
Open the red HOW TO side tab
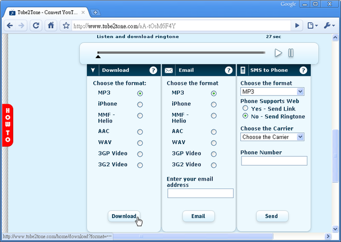[x=7, y=125]
